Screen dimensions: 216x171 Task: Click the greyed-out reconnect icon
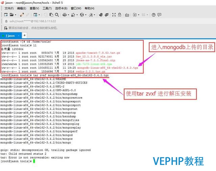coord(28,15)
